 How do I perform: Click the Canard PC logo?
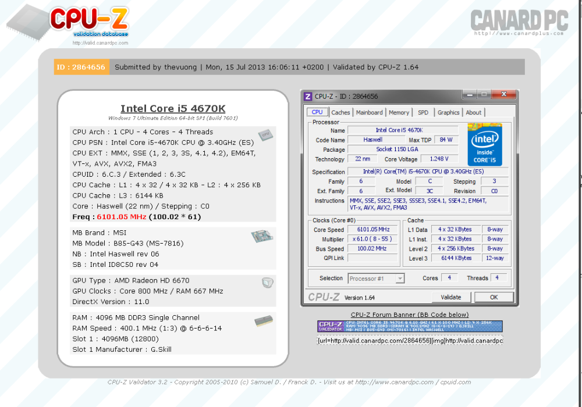pos(519,22)
